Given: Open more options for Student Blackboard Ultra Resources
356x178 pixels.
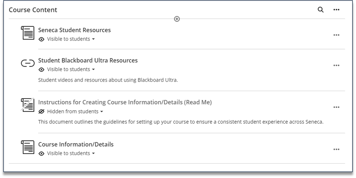Looking at the screenshot, I should pos(336,65).
